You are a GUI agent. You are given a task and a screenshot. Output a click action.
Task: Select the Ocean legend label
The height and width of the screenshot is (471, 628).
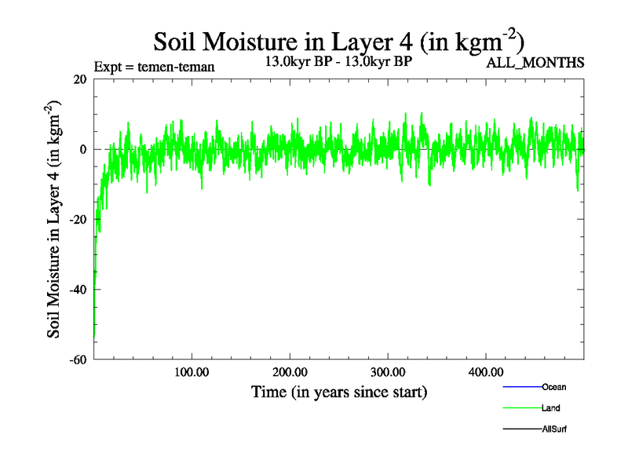click(x=553, y=387)
